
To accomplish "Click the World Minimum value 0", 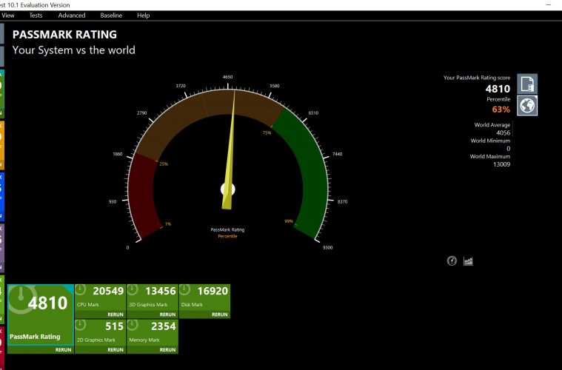I will (508, 148).
